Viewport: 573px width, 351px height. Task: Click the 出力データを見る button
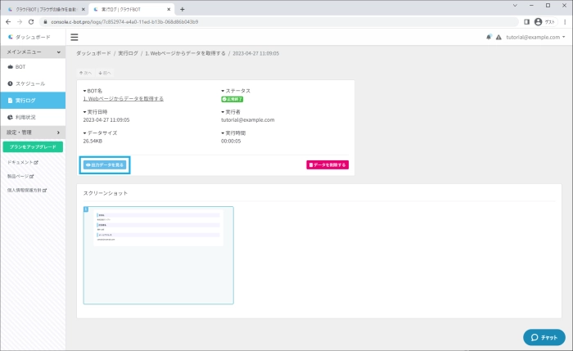click(104, 164)
